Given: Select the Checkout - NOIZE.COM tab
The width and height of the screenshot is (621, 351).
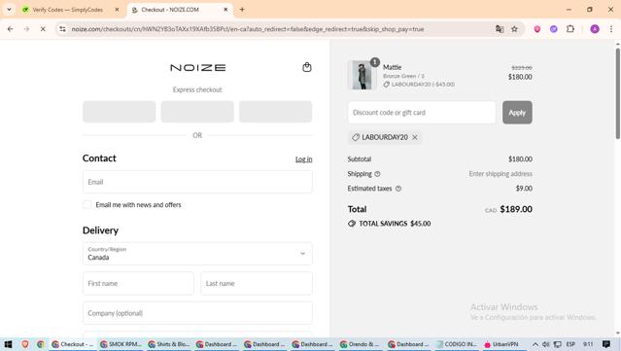Looking at the screenshot, I should [x=170, y=10].
